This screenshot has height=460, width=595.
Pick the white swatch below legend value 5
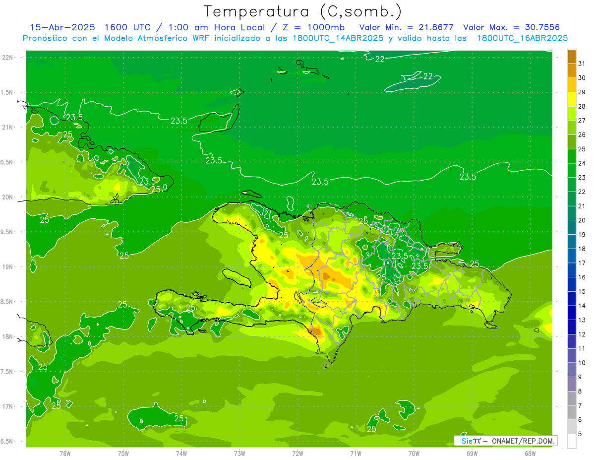(x=572, y=441)
